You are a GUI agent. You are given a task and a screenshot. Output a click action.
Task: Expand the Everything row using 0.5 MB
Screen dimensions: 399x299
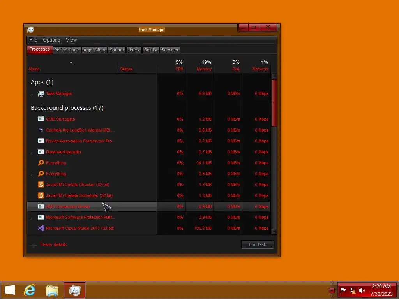pos(32,174)
